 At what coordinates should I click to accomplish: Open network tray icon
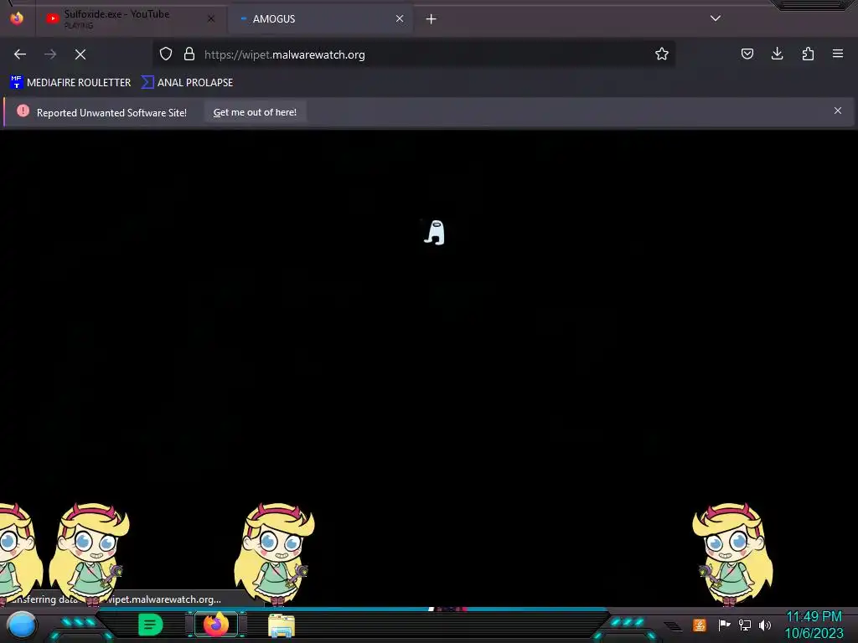[x=745, y=625]
